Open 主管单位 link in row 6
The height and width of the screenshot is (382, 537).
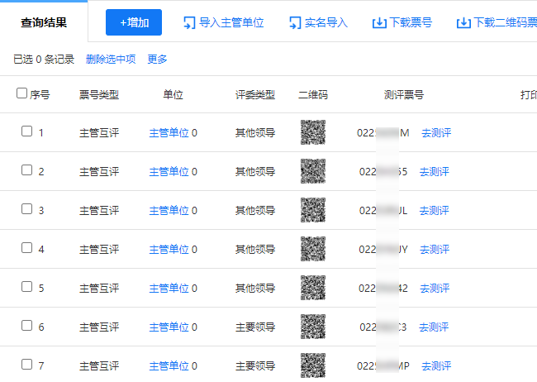[169, 327]
